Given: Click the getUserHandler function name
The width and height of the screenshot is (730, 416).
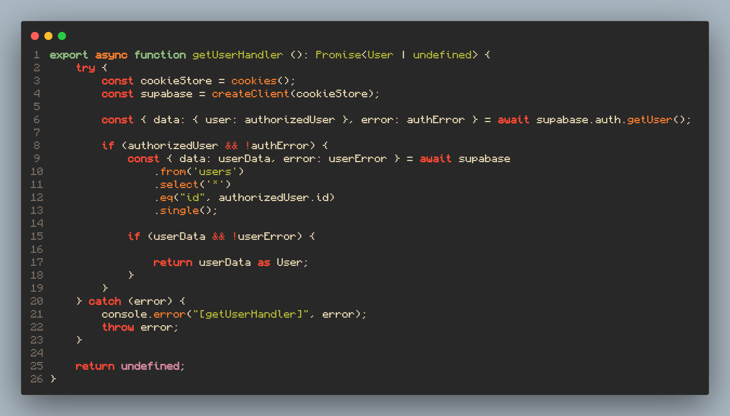Looking at the screenshot, I should (x=237, y=55).
